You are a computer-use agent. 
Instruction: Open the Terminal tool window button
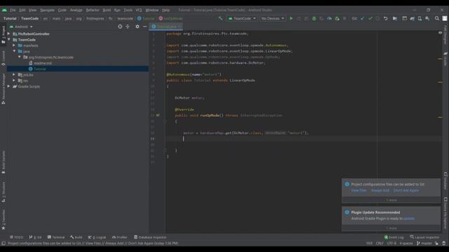point(56,237)
